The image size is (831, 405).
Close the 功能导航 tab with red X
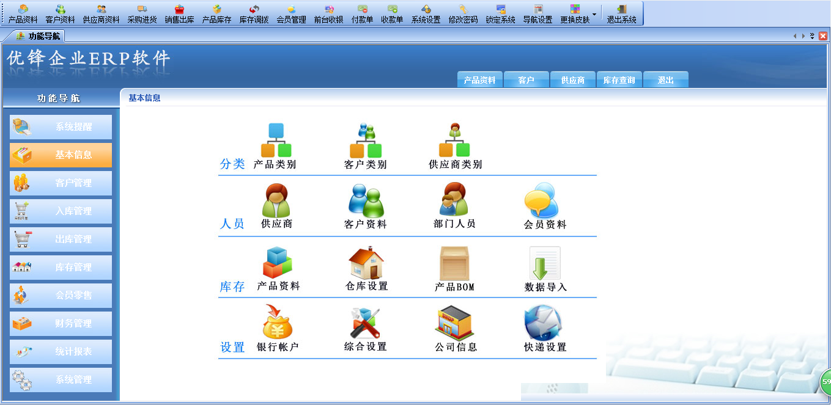tap(823, 36)
